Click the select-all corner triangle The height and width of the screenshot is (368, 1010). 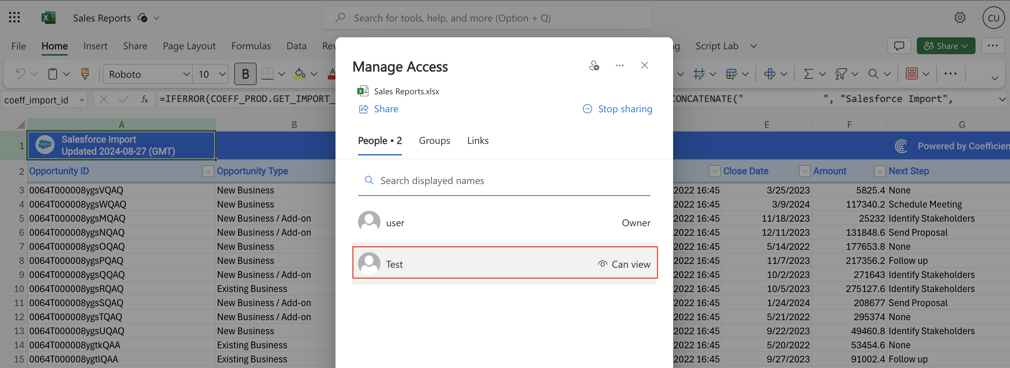tap(21, 125)
